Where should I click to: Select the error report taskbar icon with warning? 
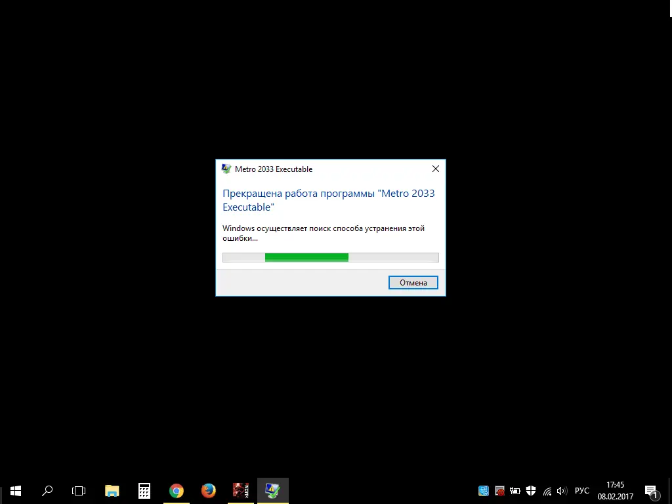[x=272, y=491]
